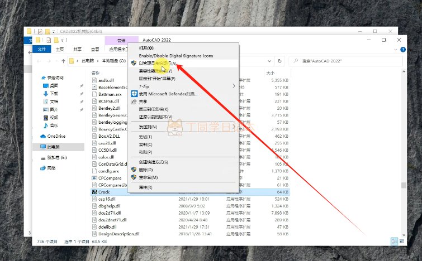Choose 打开(O) from the context menu
The image size is (422, 261).
[146, 48]
